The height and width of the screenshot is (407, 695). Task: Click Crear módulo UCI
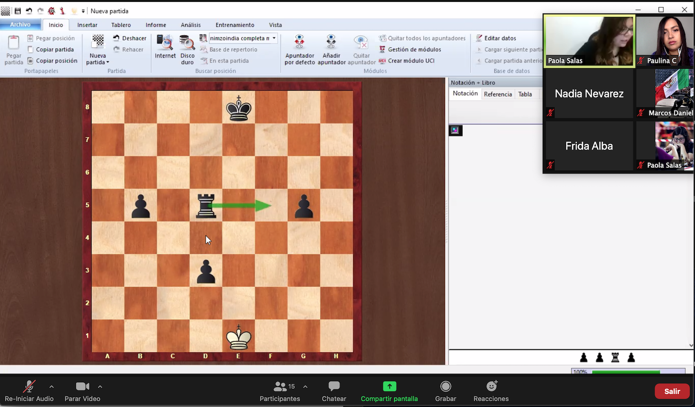(410, 61)
